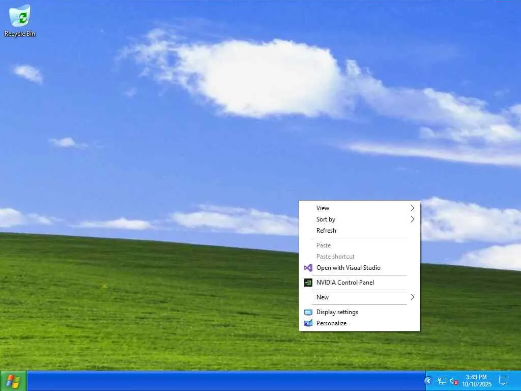The image size is (521, 391).
Task: Click the NVIDIA logo icon in context menu
Action: [308, 282]
